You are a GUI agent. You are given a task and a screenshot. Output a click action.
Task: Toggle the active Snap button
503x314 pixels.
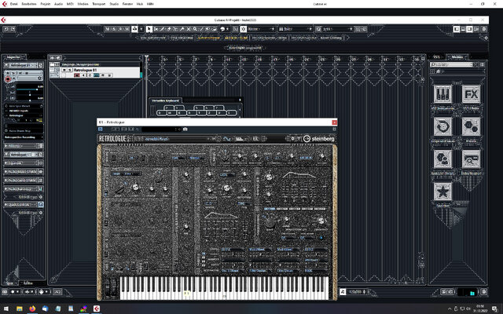[243, 29]
